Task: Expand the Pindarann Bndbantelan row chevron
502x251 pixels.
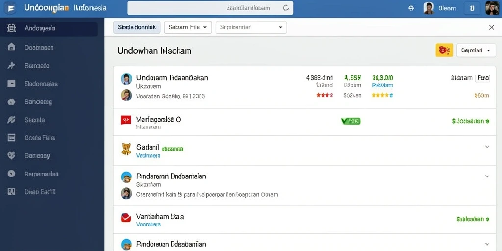Action: coord(487,176)
